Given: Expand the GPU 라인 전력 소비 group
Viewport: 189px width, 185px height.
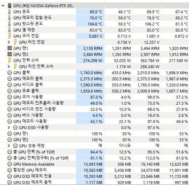Looking at the screenshot, I should click(9, 66).
